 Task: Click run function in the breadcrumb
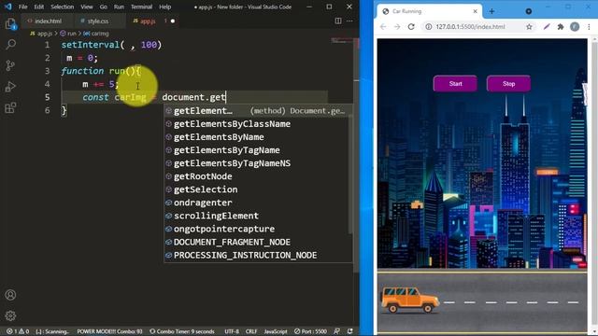68,34
